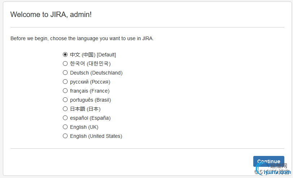
Task: Click the 'English (United States)' label text
Action: (96, 136)
